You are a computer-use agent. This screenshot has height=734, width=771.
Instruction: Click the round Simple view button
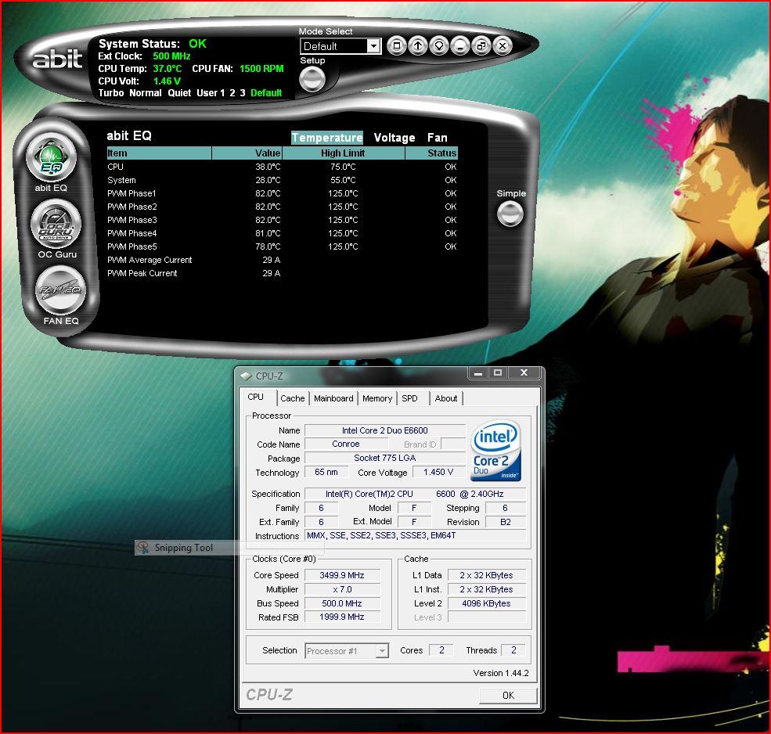pyautogui.click(x=510, y=214)
